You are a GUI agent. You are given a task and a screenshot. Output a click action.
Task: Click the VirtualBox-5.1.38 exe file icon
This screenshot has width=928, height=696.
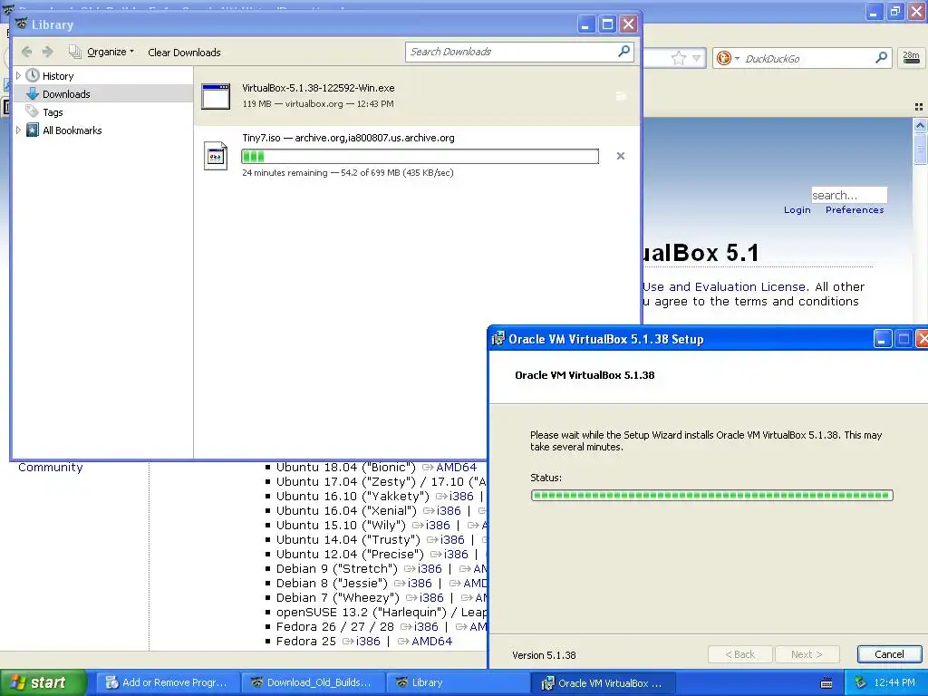(216, 96)
